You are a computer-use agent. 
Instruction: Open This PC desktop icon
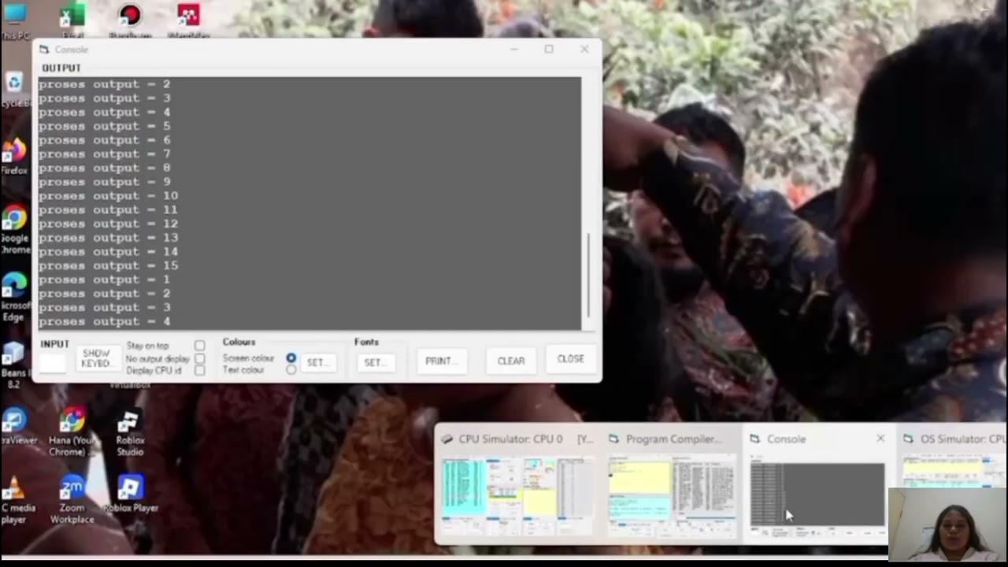click(x=13, y=20)
